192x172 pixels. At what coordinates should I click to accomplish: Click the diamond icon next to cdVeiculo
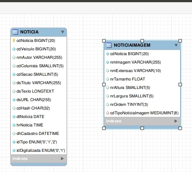coord(14,49)
